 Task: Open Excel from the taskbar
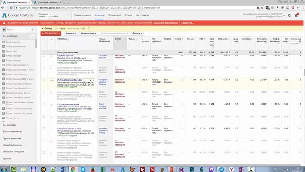pyautogui.click(x=103, y=169)
